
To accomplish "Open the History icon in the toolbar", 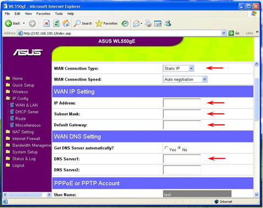I will pos(125,24).
